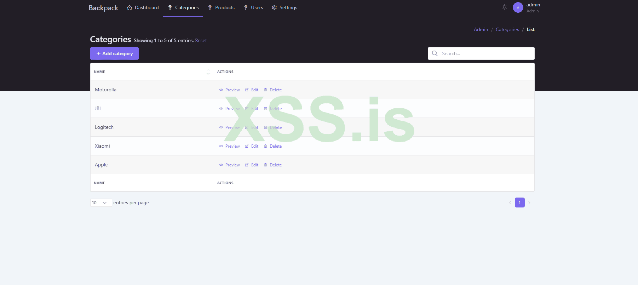Click Delete for Motorolla
This screenshot has width=638, height=285.
click(273, 90)
